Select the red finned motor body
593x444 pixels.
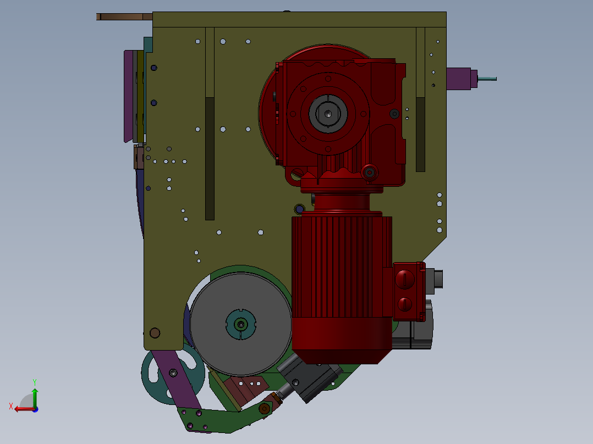[x=342, y=267]
